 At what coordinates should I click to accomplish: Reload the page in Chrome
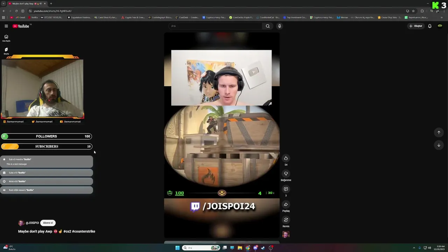coord(16,11)
